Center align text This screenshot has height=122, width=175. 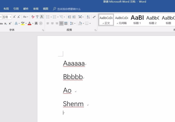point(52,23)
